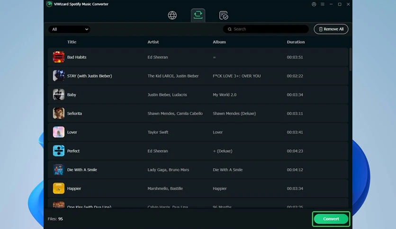Close the ViWizard window

[x=348, y=4]
